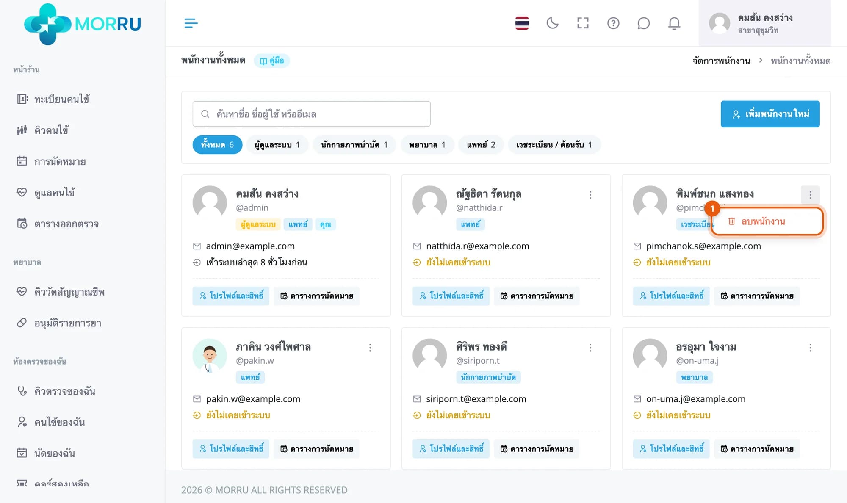The width and height of the screenshot is (847, 503).
Task: Open the three-dot menu on พิมพ์ชนก แสงทอง card
Action: (x=810, y=195)
